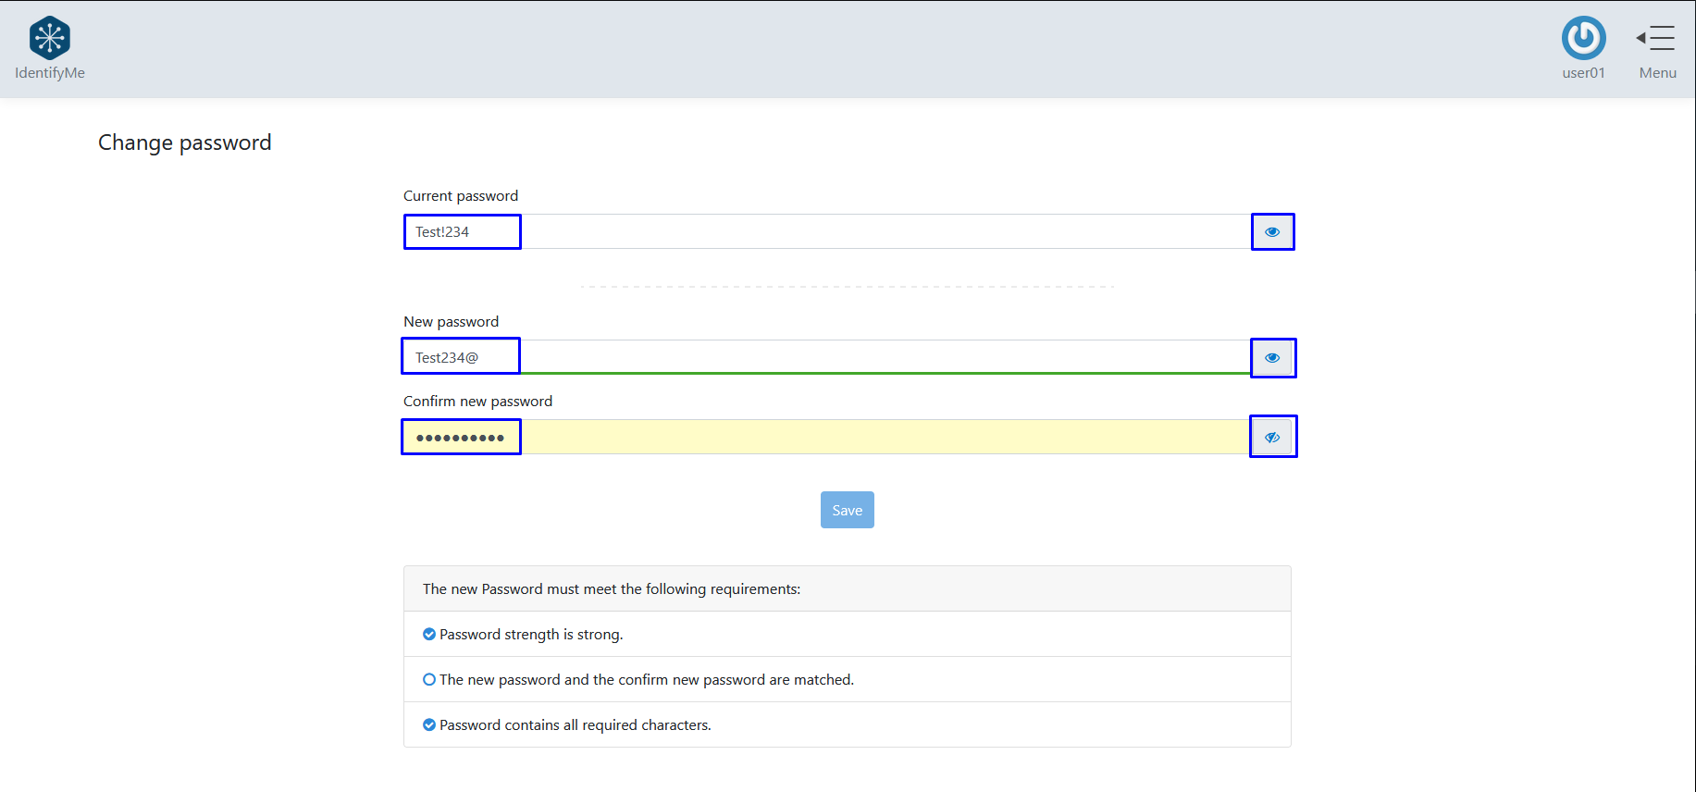This screenshot has width=1696, height=792.
Task: Show the Confirm new password text
Action: pos(1272,437)
